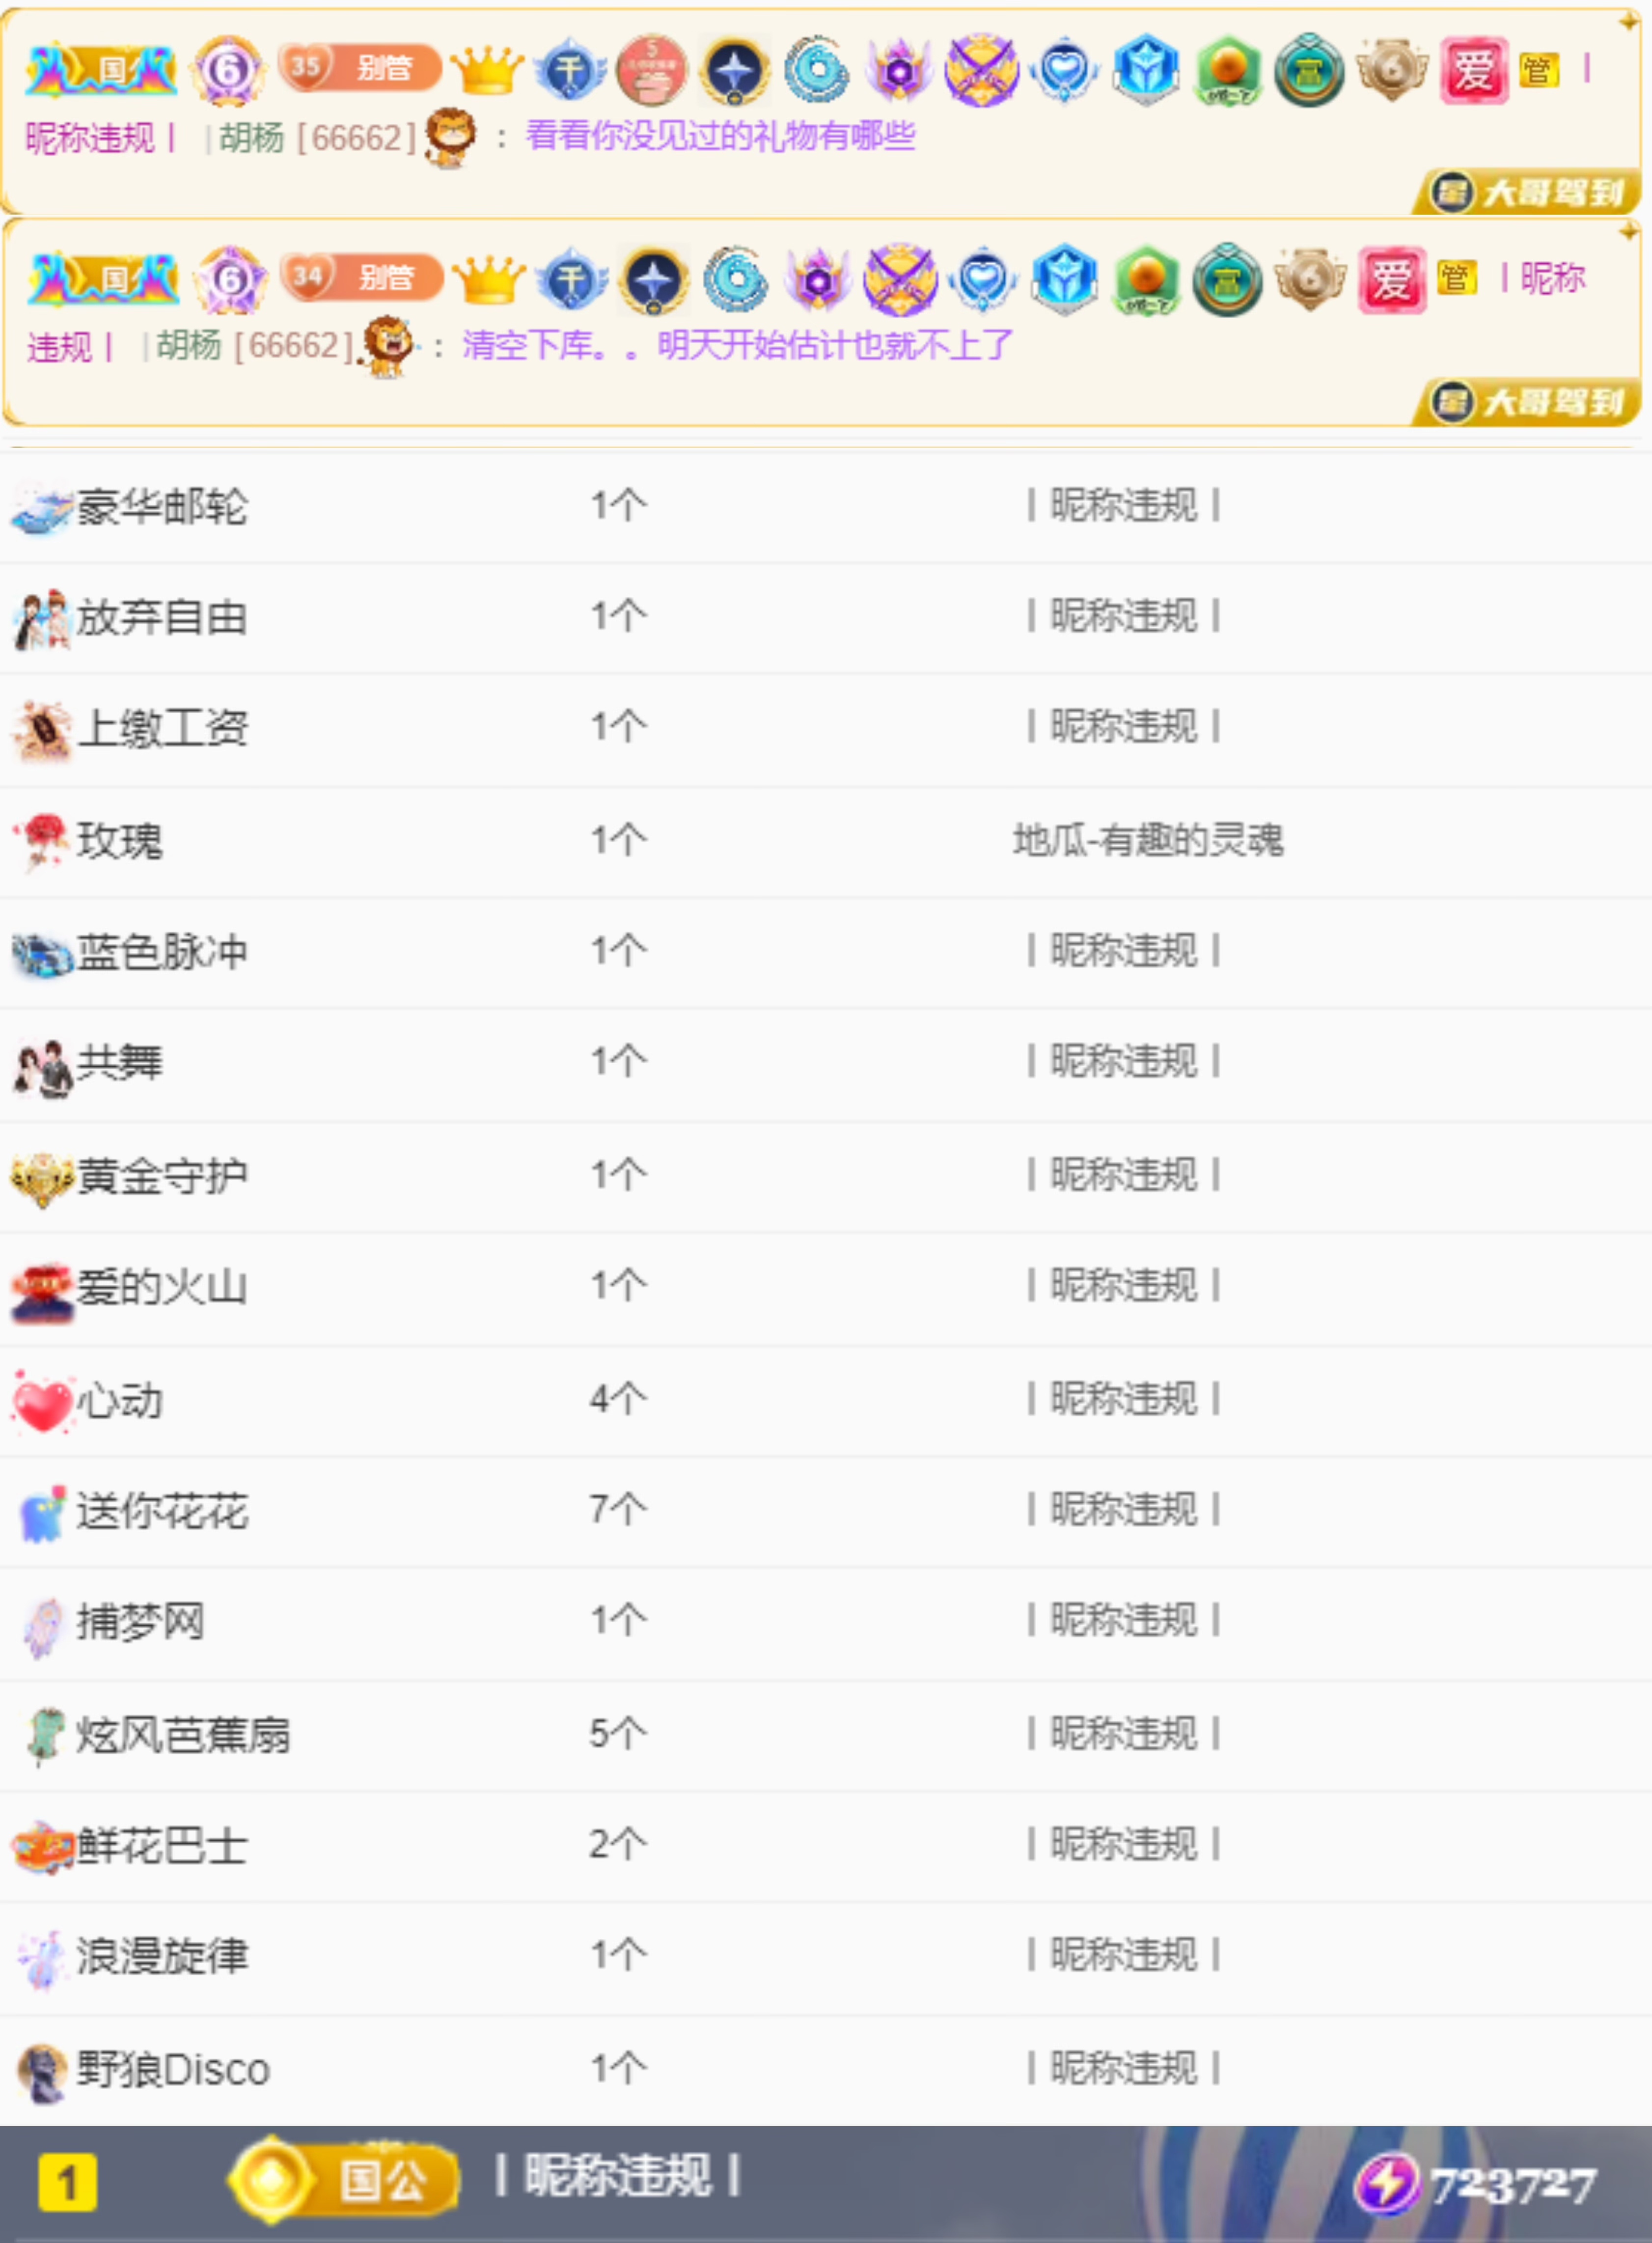Image resolution: width=1652 pixels, height=2243 pixels.
Task: Click the yellow rank 1 badge
Action: pos(67,2183)
